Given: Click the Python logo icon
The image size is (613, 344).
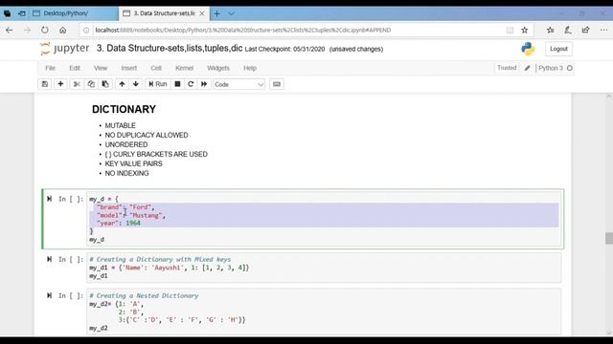Looking at the screenshot, I should point(528,49).
